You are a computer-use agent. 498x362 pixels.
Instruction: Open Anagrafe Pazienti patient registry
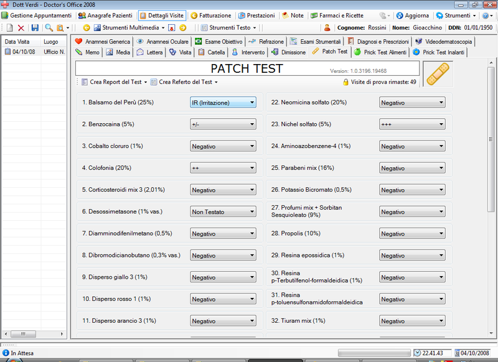click(105, 16)
